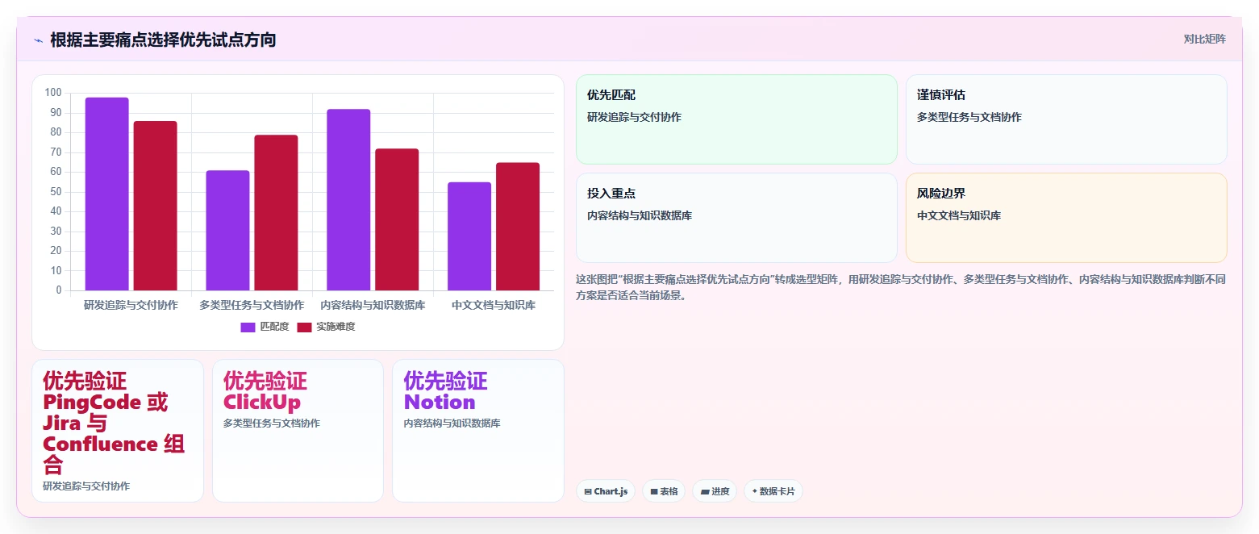Image resolution: width=1259 pixels, height=534 pixels.
Task: Click the 对比矩阵 label in the header
Action: coord(1204,40)
